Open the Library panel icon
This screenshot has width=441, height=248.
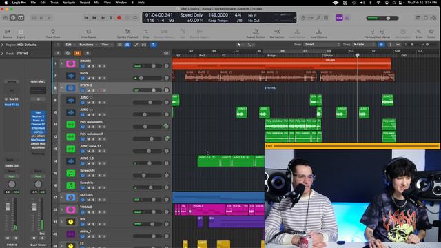click(6, 18)
